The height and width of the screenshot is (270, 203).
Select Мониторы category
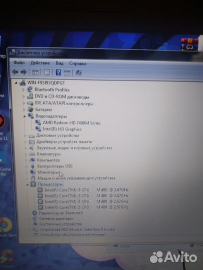point(48,172)
